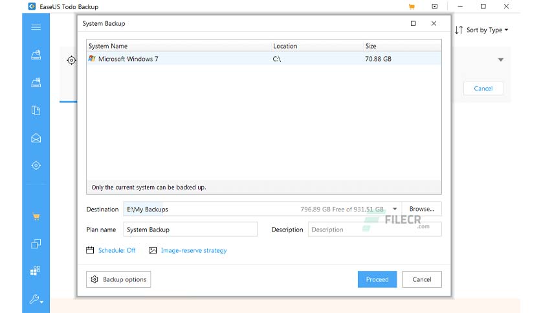Close the System Backup dialog

tap(434, 23)
